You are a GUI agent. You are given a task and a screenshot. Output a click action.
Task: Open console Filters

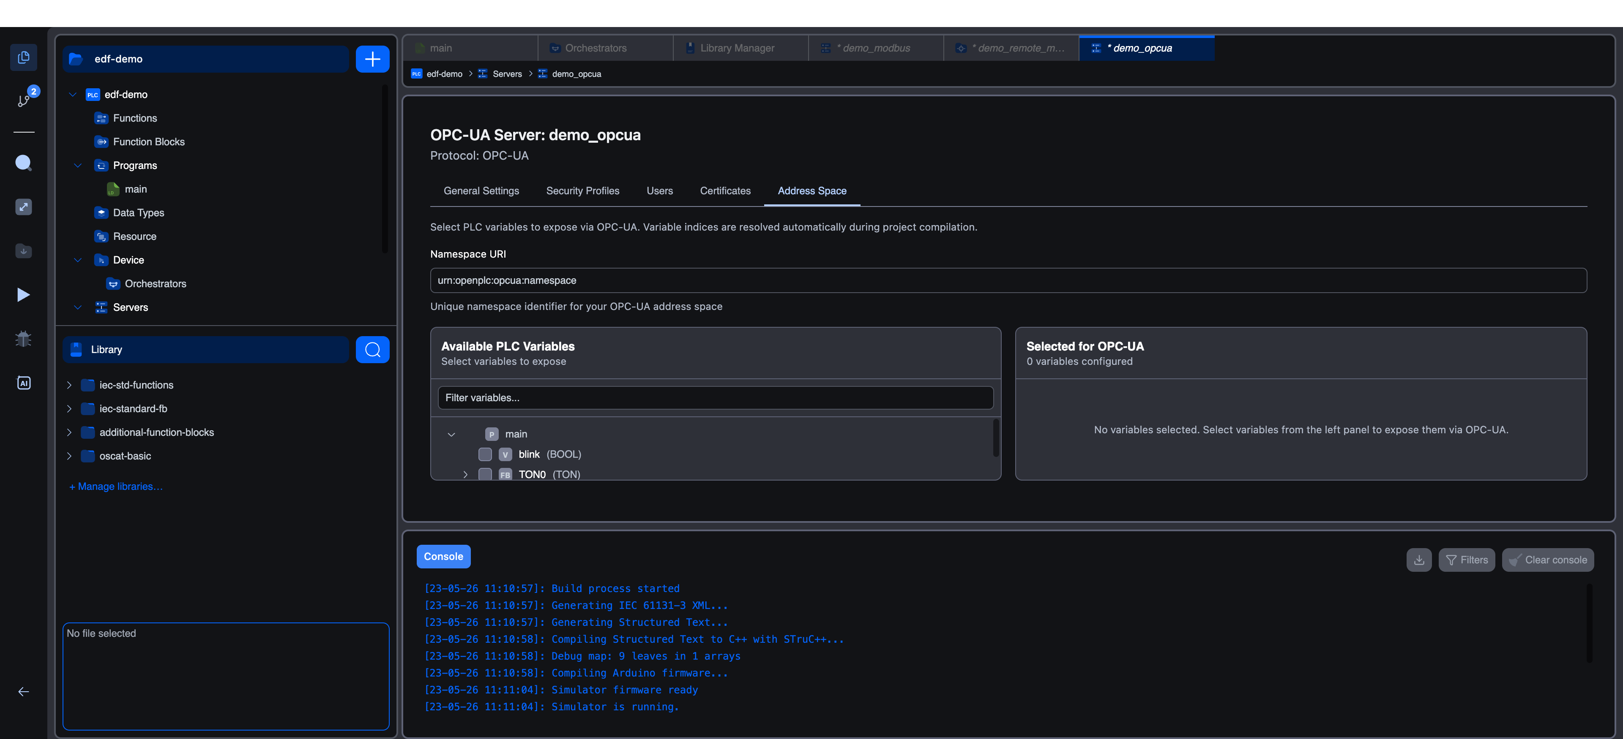pyautogui.click(x=1466, y=560)
